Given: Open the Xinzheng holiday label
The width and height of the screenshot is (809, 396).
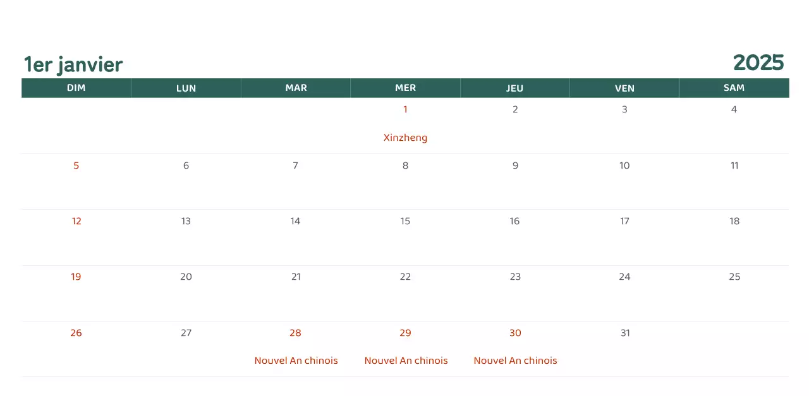Looking at the screenshot, I should (x=405, y=138).
